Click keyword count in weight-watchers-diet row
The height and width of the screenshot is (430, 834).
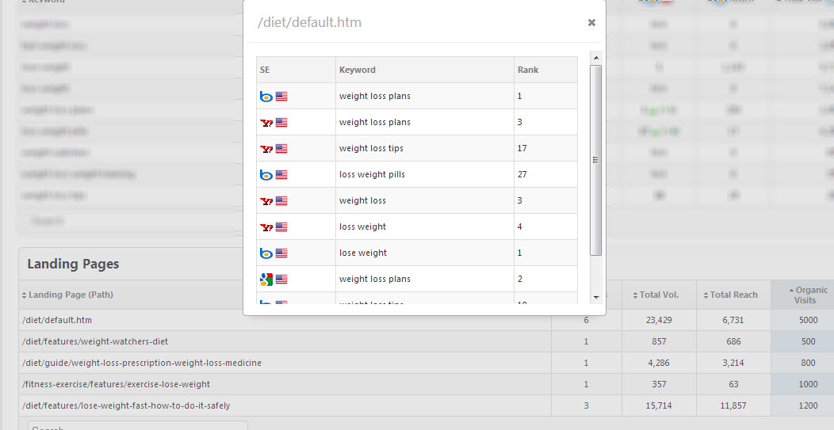(586, 341)
